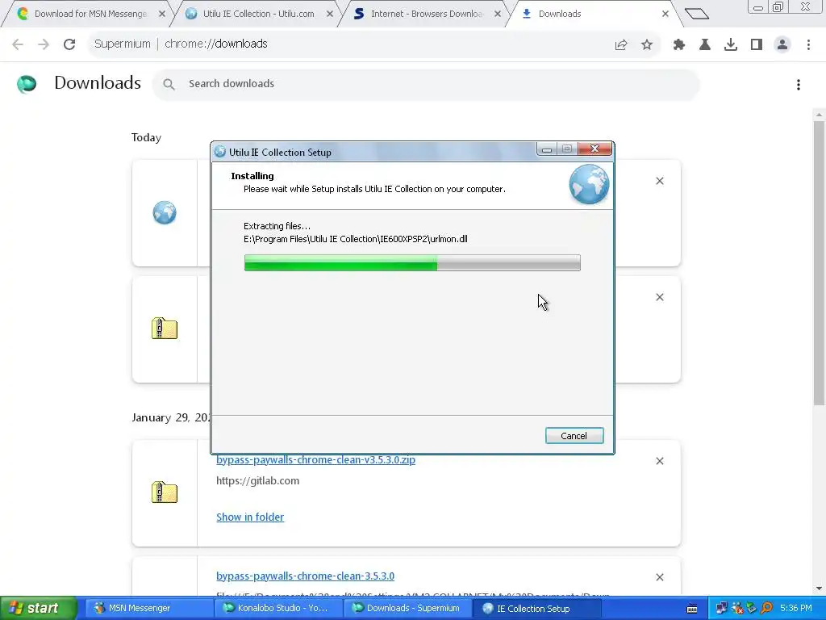Restore down the Supermium browser window
826x620 pixels.
[x=778, y=7]
